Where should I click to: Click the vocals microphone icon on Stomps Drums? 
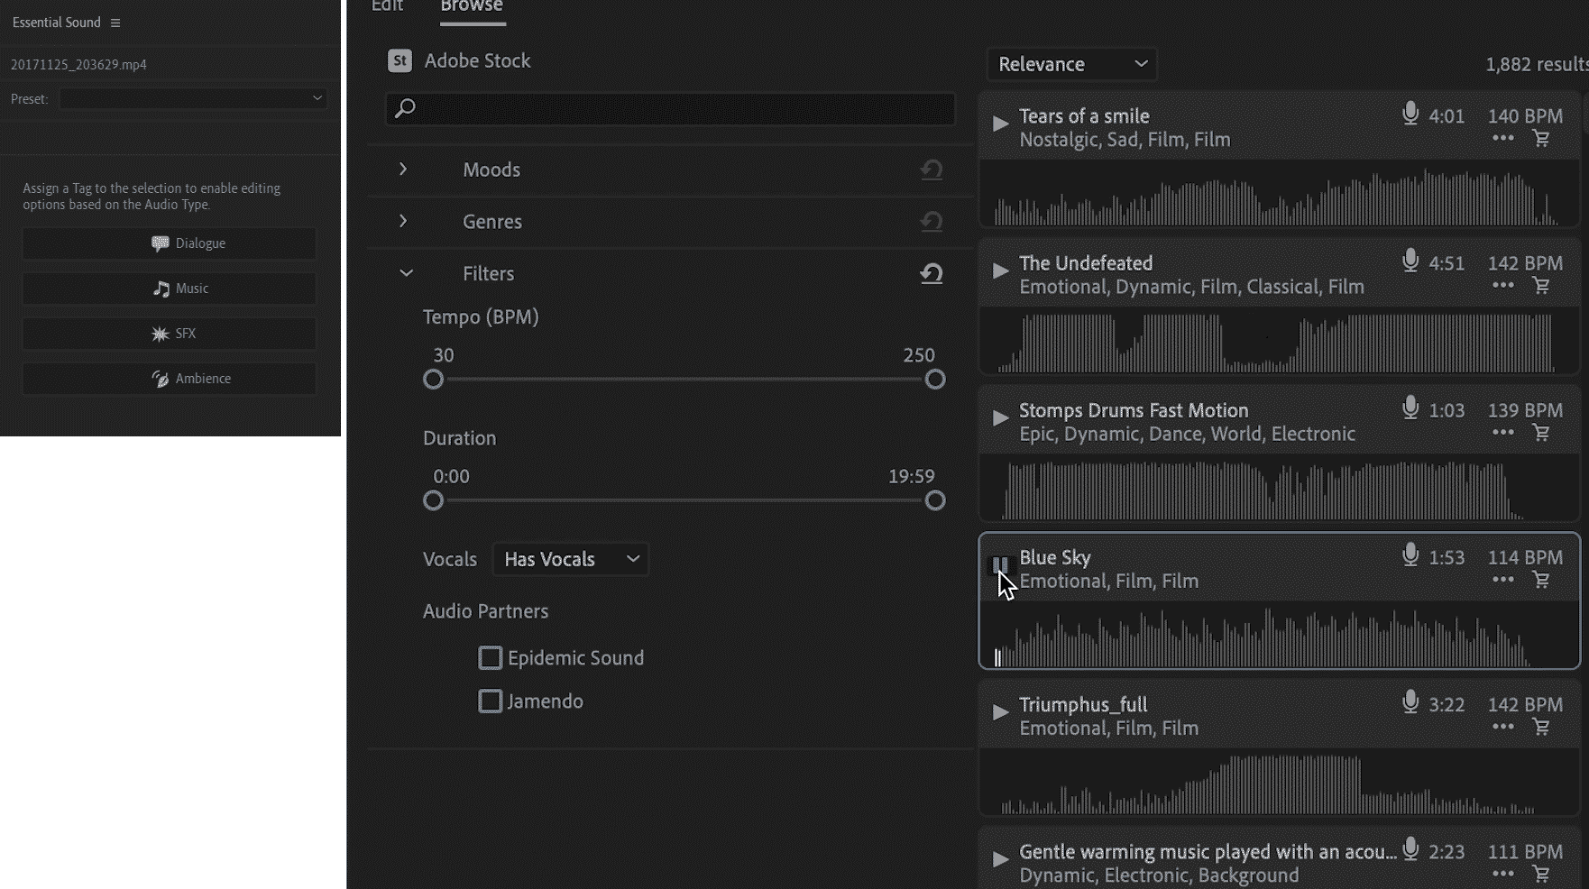pos(1410,408)
